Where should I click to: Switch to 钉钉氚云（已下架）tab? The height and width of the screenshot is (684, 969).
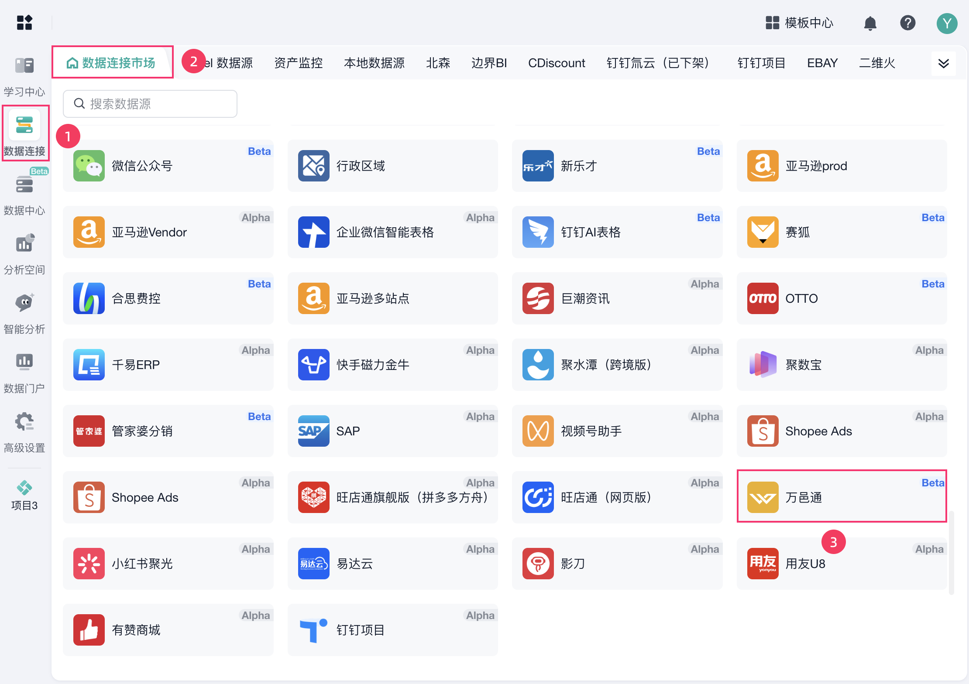[x=661, y=63]
